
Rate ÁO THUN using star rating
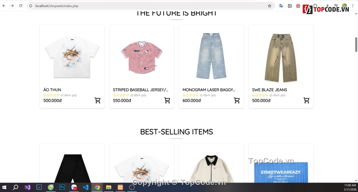(x=51, y=95)
